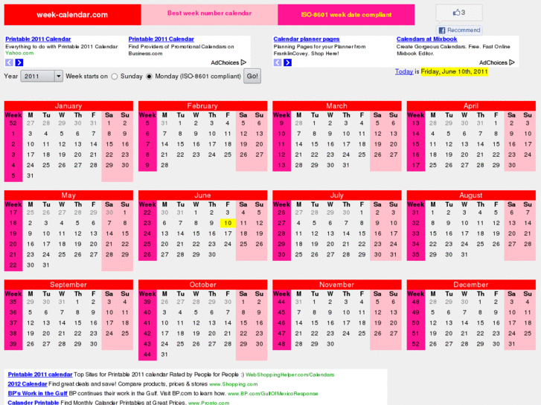
Task: Open the ISO-8601 week date compliant tab
Action: 346,14
